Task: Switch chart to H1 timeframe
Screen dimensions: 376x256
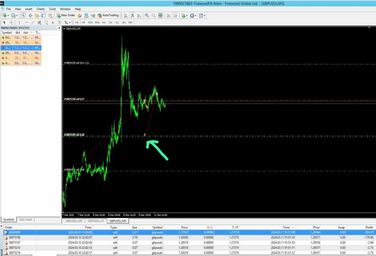Action: click(x=104, y=22)
